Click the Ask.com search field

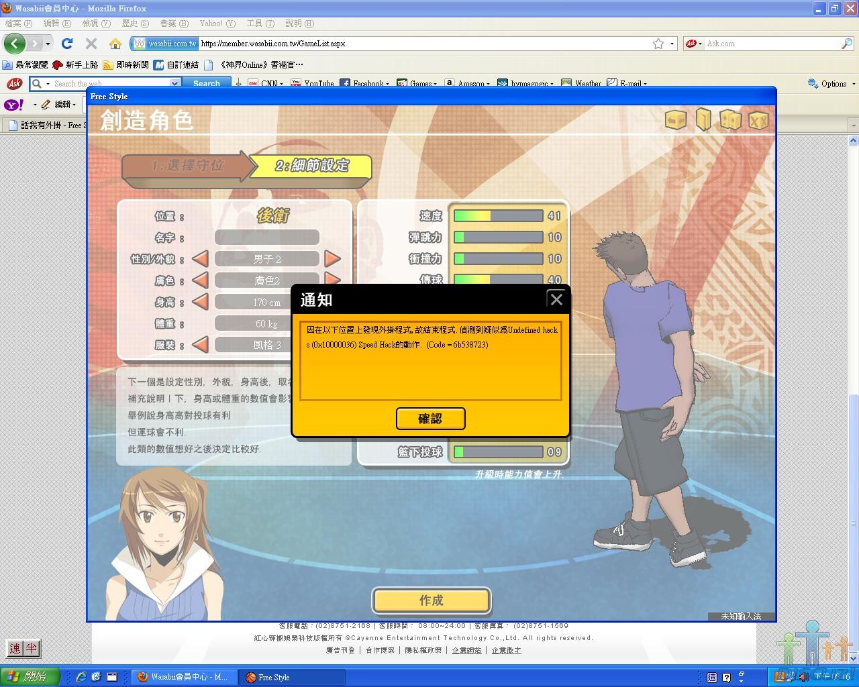point(772,44)
